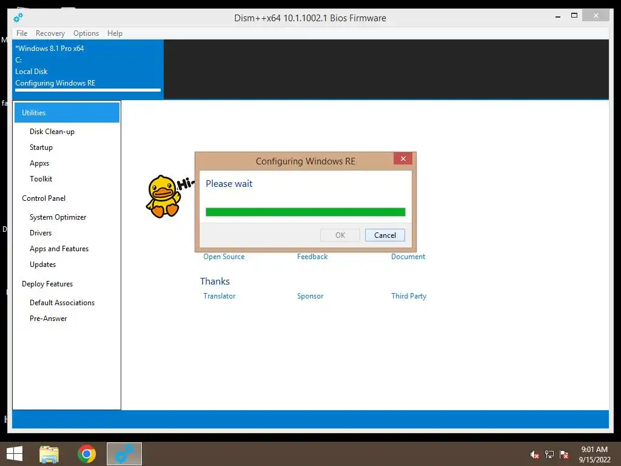Open the Sponsor link
Viewport: 621px width, 466px height.
(310, 296)
